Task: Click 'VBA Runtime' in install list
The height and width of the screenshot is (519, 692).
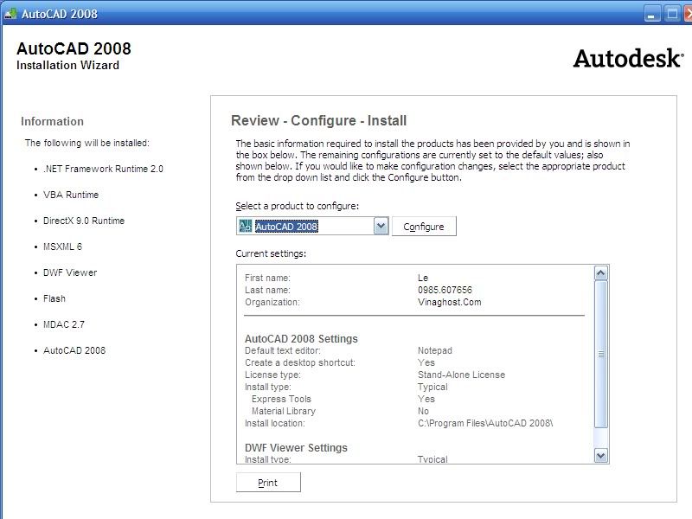Action: 71,195
